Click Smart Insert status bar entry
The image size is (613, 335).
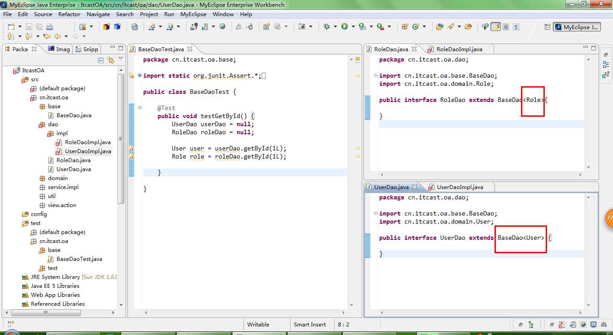click(310, 324)
